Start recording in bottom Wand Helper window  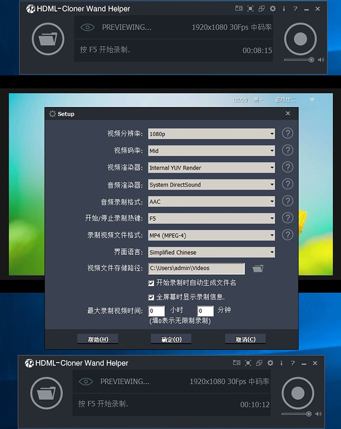[x=298, y=393]
